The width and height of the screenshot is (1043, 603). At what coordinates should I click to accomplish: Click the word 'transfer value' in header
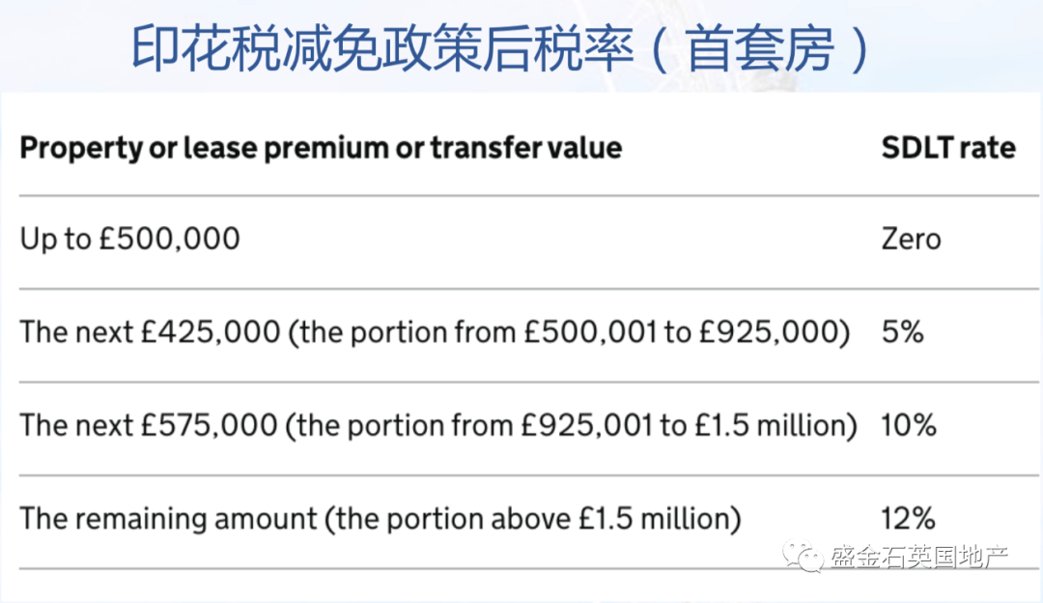click(x=526, y=148)
